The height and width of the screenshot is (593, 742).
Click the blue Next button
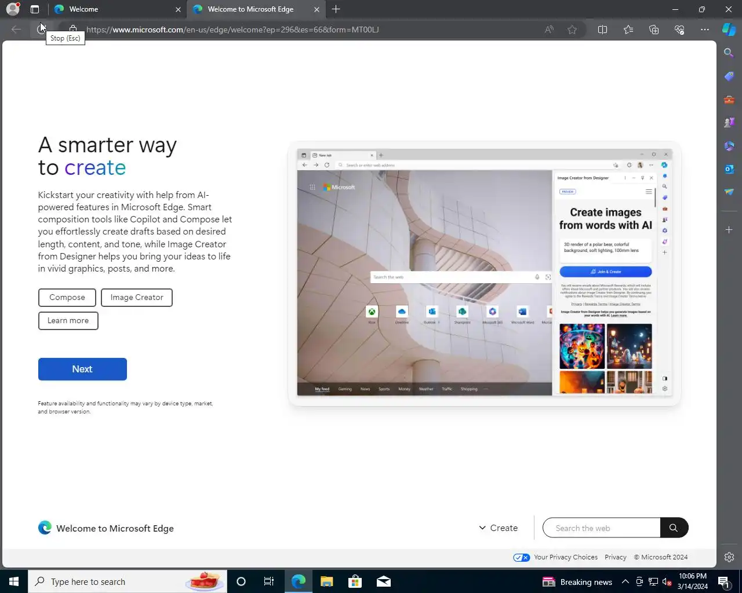82,369
